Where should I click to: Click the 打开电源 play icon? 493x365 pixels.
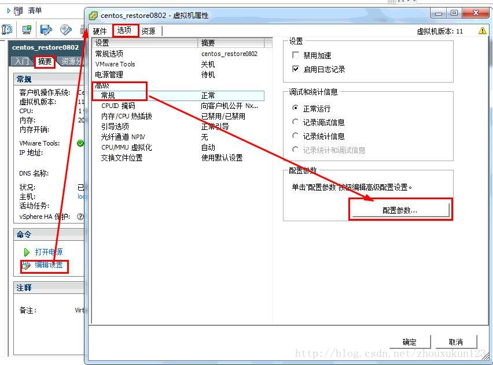[27, 252]
